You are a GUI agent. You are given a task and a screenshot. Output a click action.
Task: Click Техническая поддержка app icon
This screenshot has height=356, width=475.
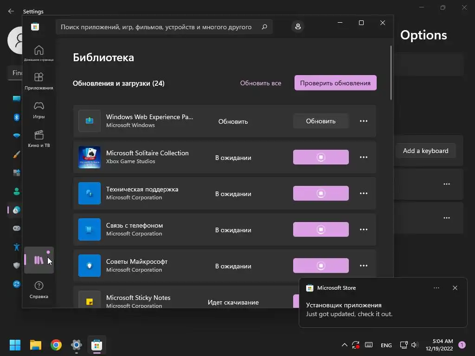(90, 193)
